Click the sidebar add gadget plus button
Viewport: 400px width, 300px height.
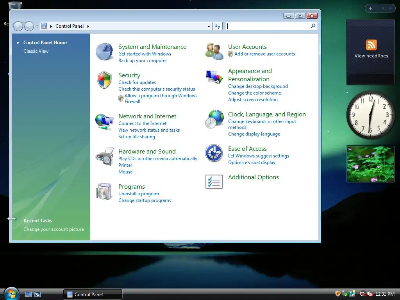point(371,8)
